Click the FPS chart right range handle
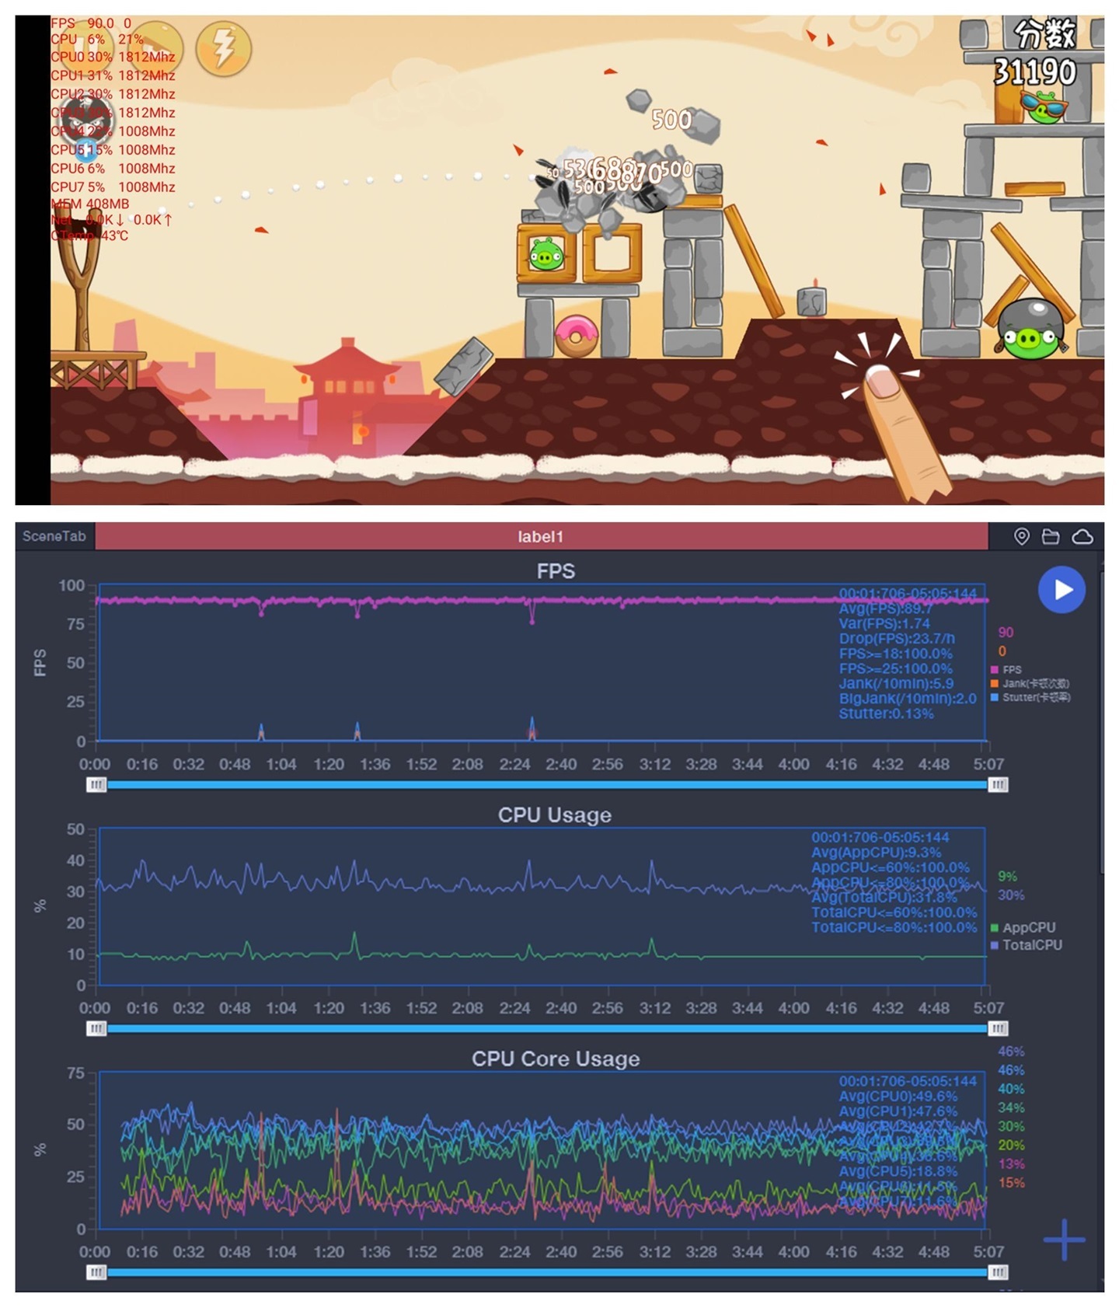The image size is (1119, 1308). coord(998,785)
